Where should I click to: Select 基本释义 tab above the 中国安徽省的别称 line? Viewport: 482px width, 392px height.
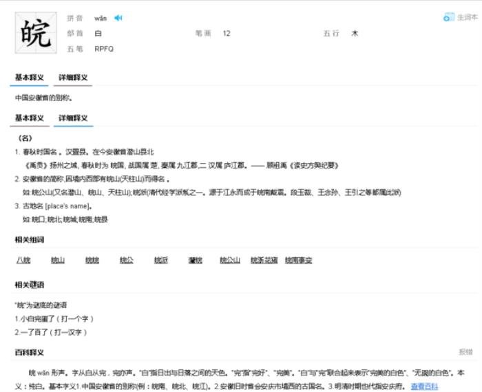(x=29, y=78)
